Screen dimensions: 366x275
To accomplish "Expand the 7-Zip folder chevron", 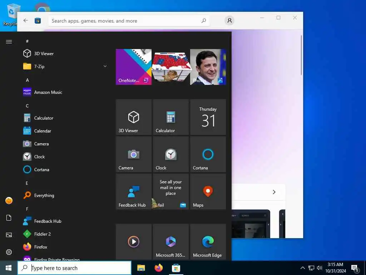I will [x=105, y=66].
